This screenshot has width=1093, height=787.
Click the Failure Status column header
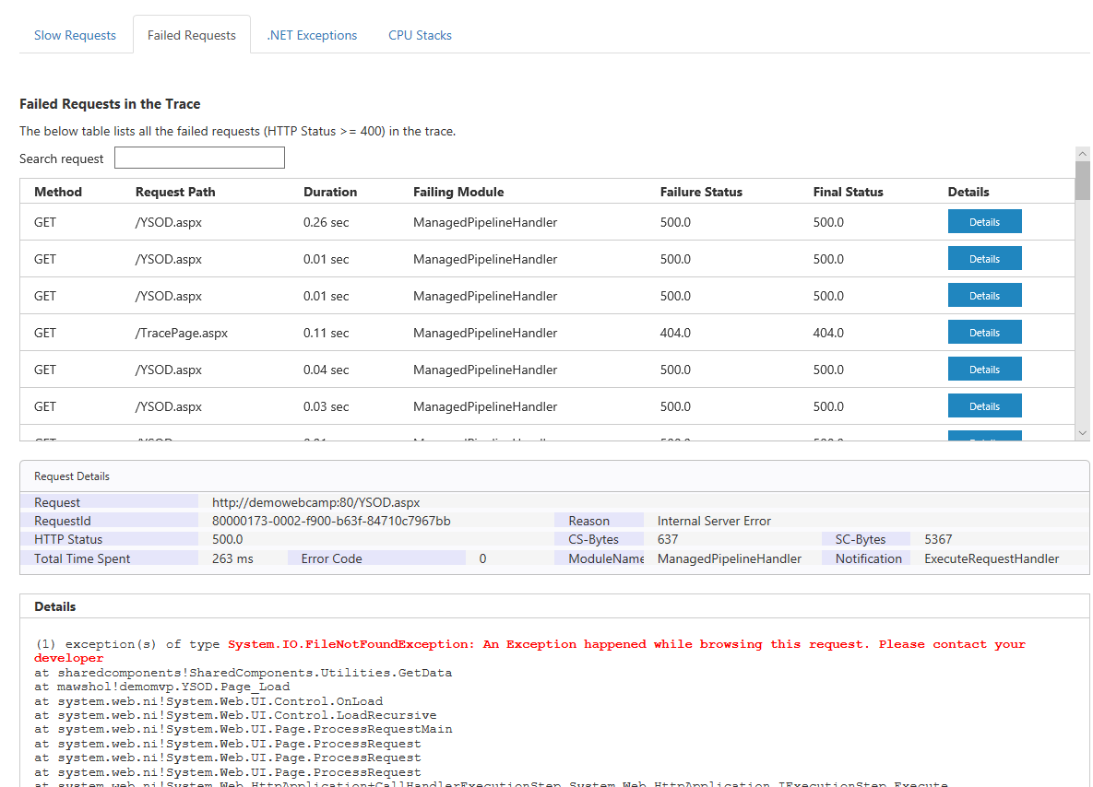(x=701, y=192)
